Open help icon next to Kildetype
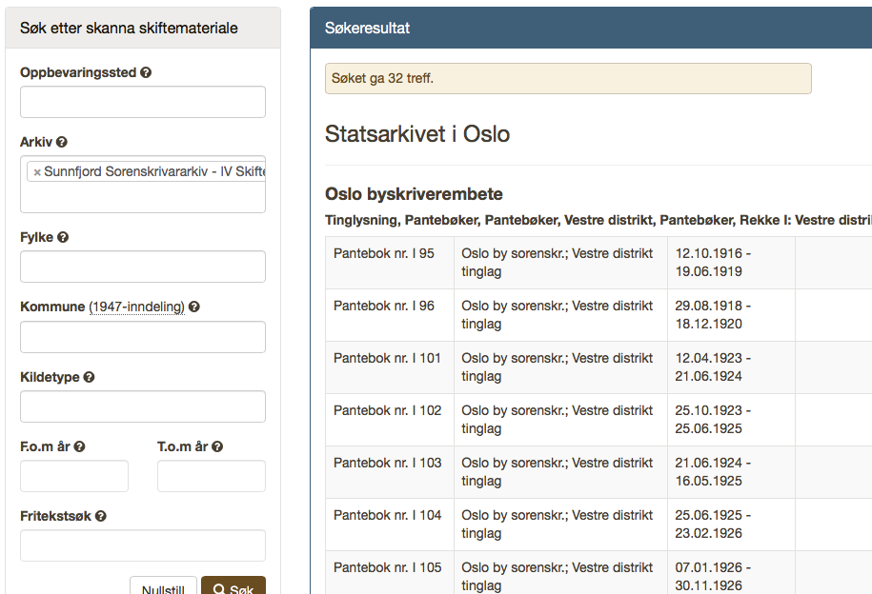 pyautogui.click(x=89, y=377)
